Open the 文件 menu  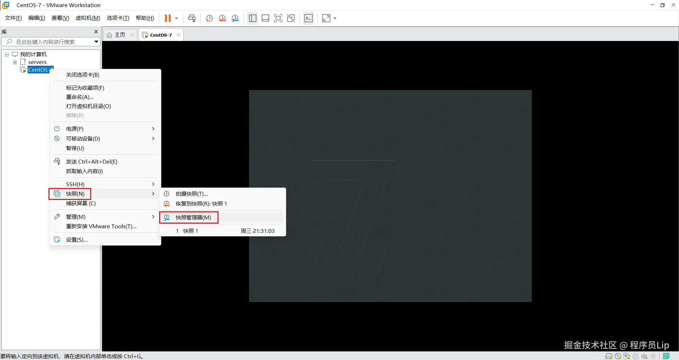point(13,18)
